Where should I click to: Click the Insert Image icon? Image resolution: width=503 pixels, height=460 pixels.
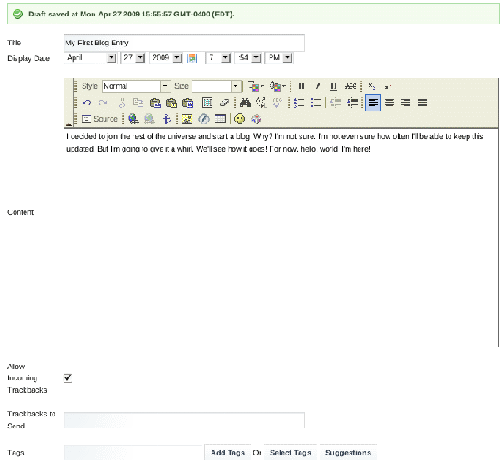click(187, 119)
